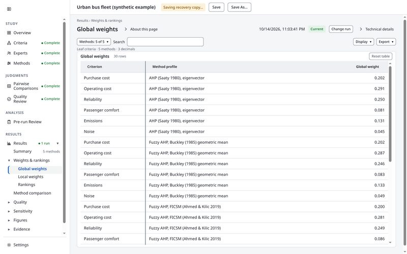Viewport: 407px width, 254px height.
Task: Click Emissions row with AHP eigenvector
Action: (x=235, y=121)
